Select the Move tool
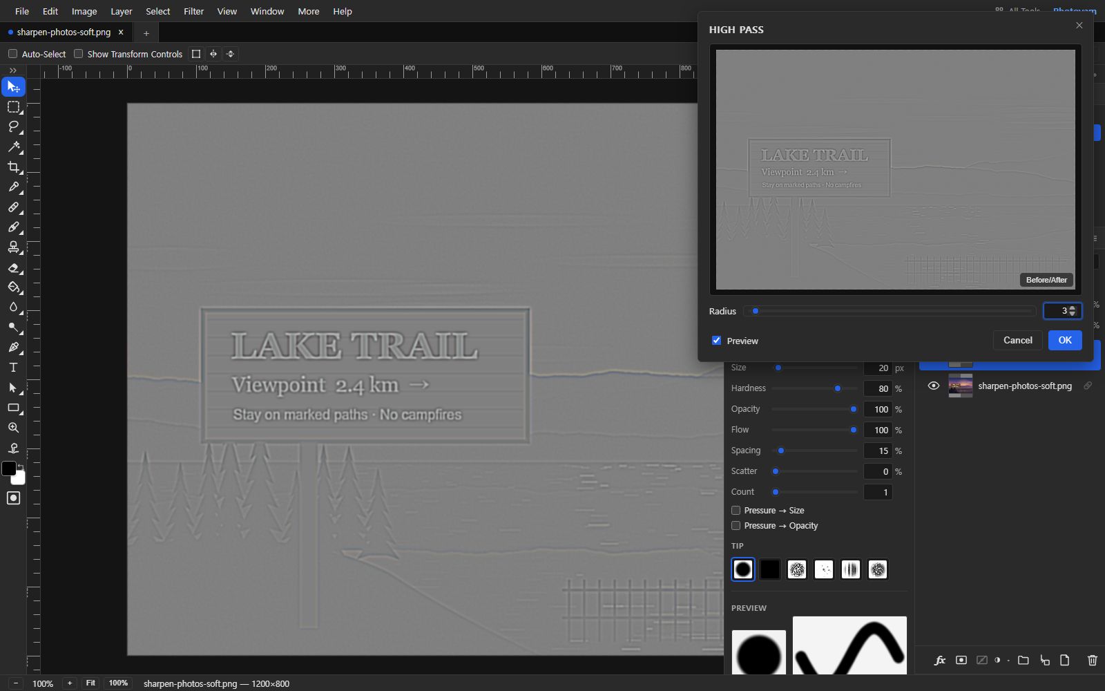 pyautogui.click(x=13, y=87)
